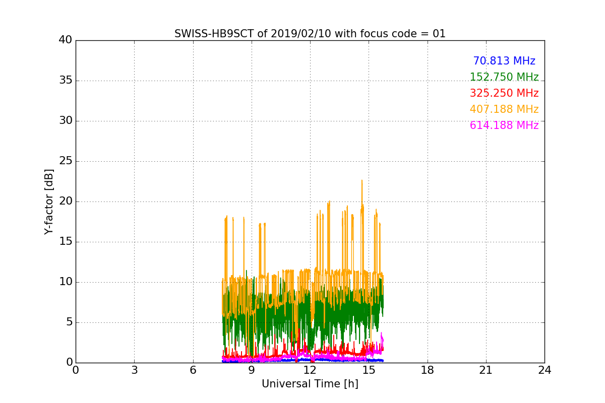
Task: Click y-axis tick value 35
Action: (66, 81)
